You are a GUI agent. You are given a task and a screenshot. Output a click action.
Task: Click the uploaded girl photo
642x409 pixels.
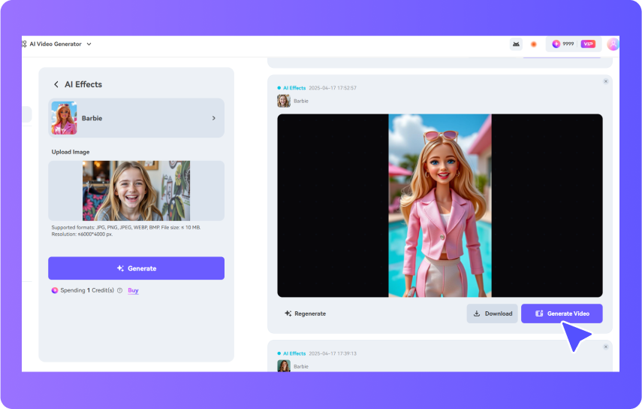click(137, 190)
